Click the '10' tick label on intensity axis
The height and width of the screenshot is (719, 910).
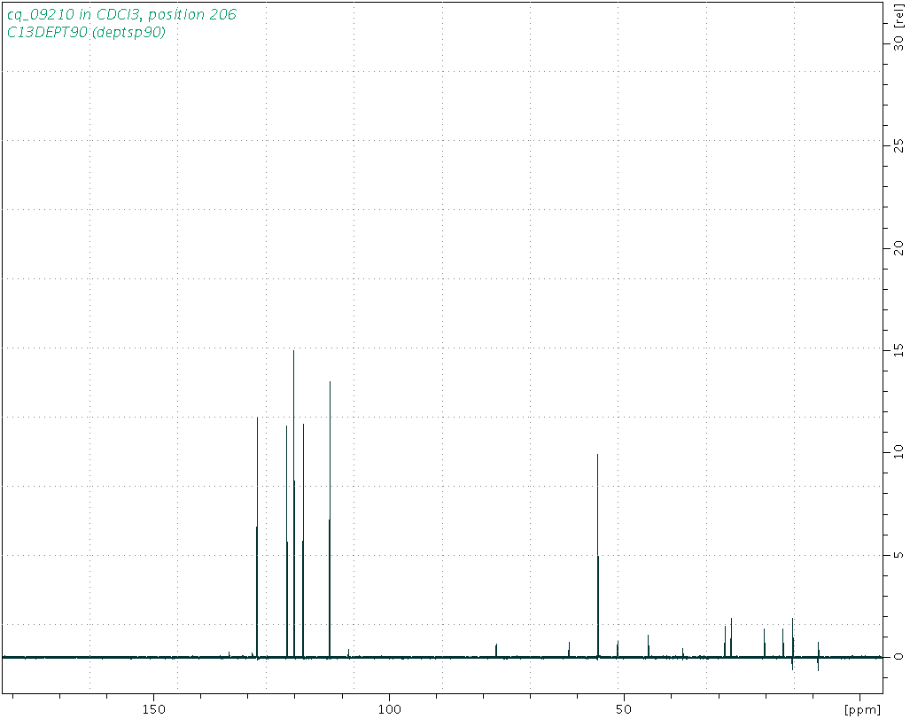pyautogui.click(x=899, y=452)
